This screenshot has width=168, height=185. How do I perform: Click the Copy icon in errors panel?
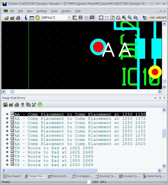click(28, 105)
